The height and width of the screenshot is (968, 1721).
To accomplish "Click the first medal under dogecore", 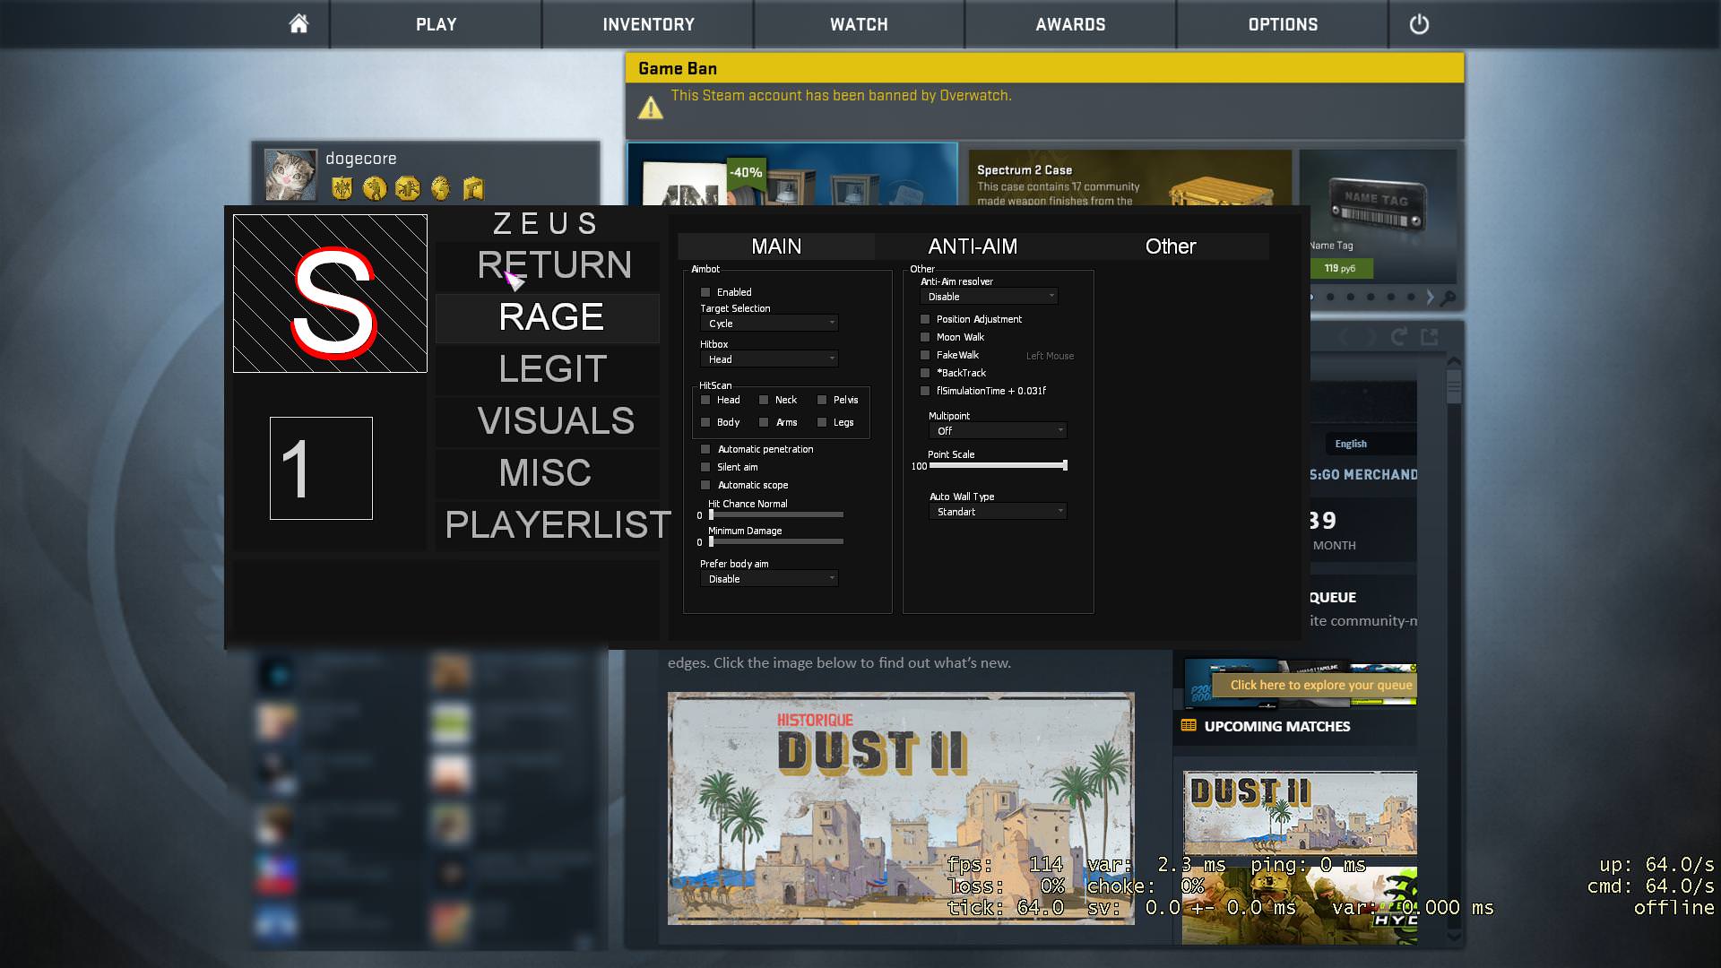I will [x=342, y=187].
